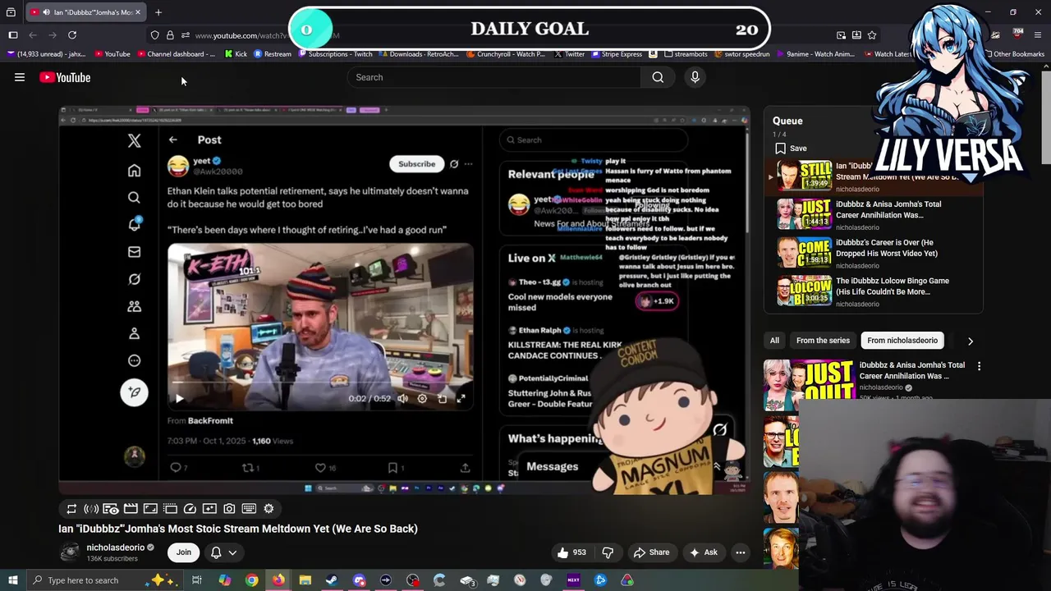Play queue item iDubbbz & Anisa Jomha's Total Career
The width and height of the screenshot is (1051, 591).
[875, 215]
